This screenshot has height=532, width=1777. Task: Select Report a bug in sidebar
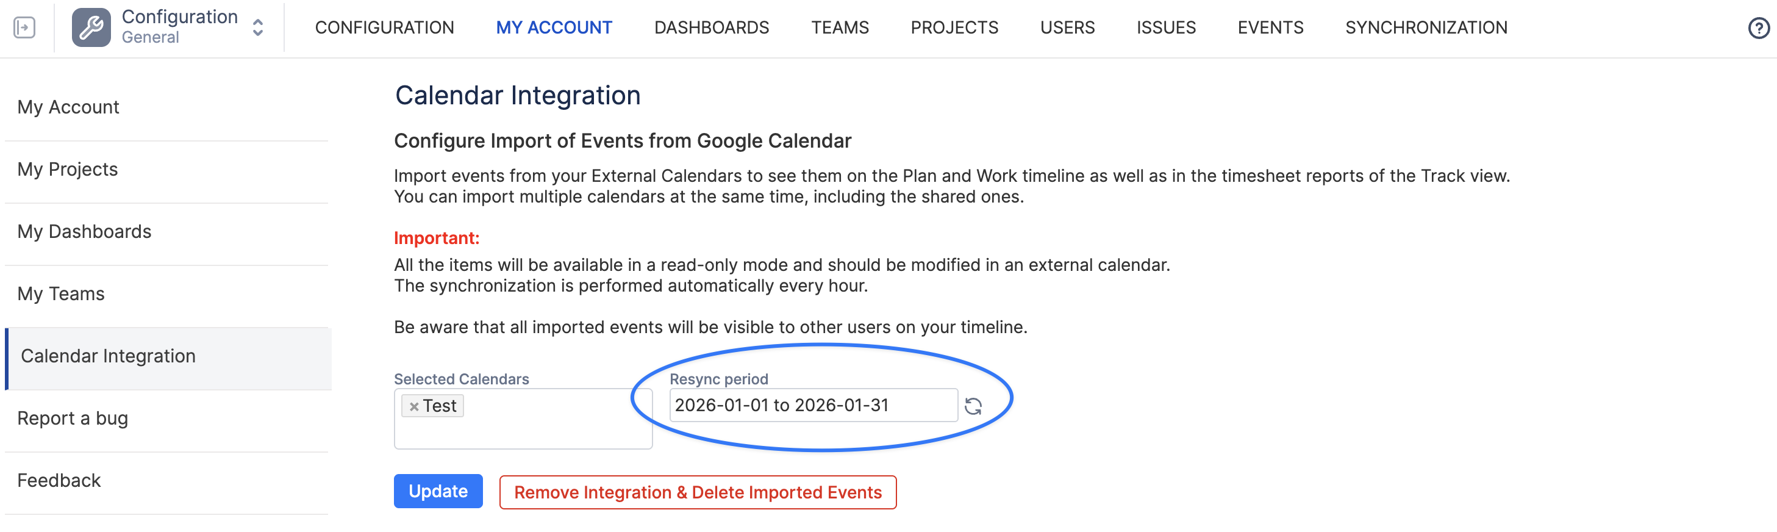pos(73,418)
